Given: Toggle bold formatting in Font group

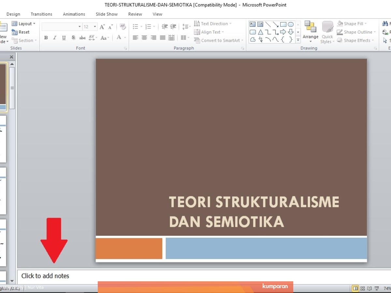Looking at the screenshot, I should point(46,38).
